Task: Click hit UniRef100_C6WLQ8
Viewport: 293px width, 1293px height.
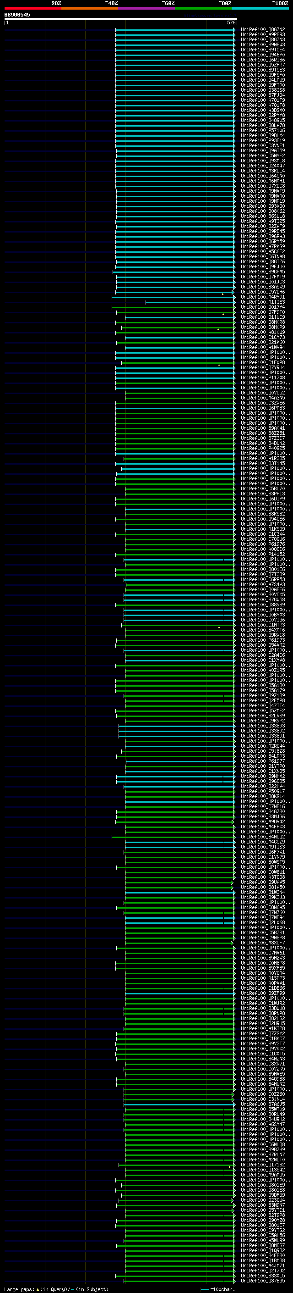Action: (263, 1144)
